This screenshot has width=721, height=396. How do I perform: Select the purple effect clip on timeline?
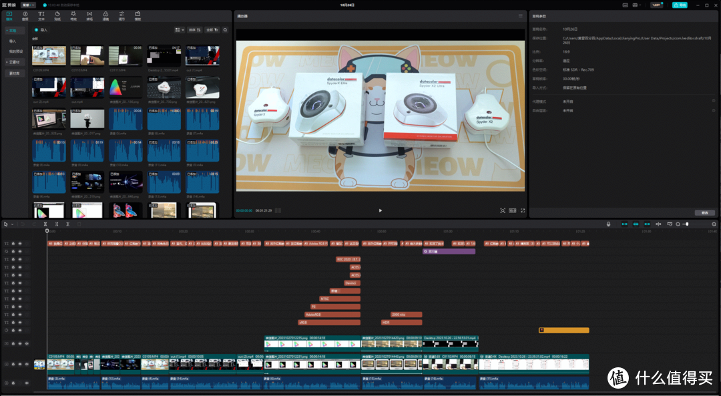(x=449, y=252)
